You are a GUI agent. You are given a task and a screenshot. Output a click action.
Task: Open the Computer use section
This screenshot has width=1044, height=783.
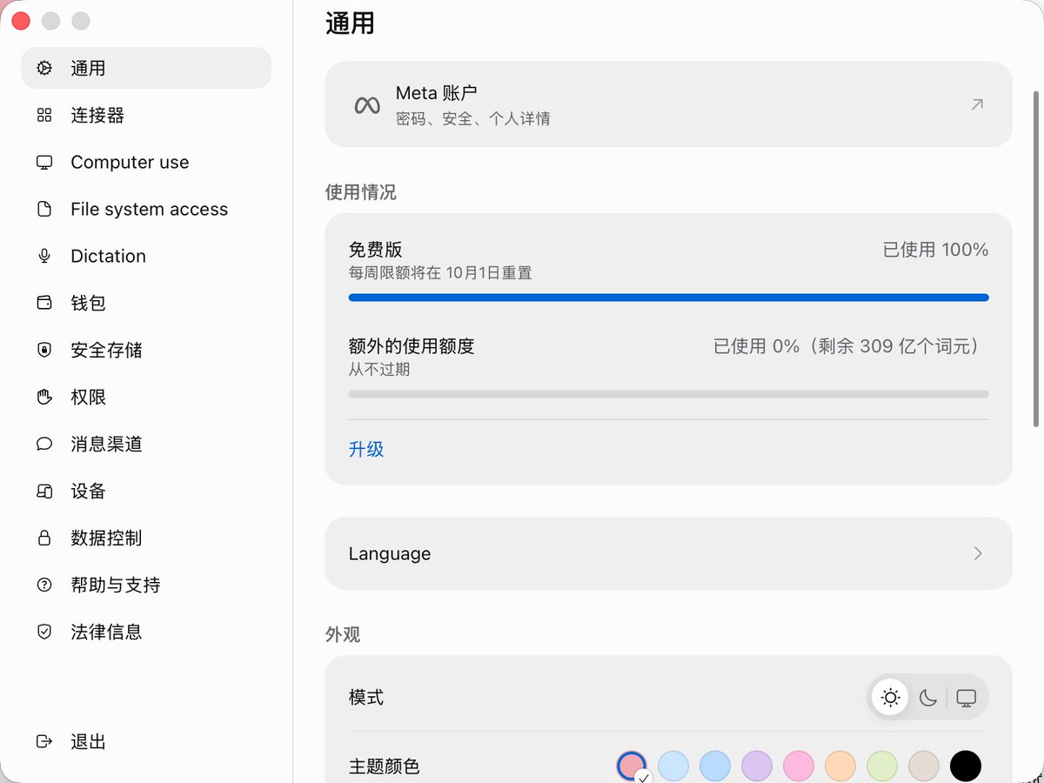point(146,162)
